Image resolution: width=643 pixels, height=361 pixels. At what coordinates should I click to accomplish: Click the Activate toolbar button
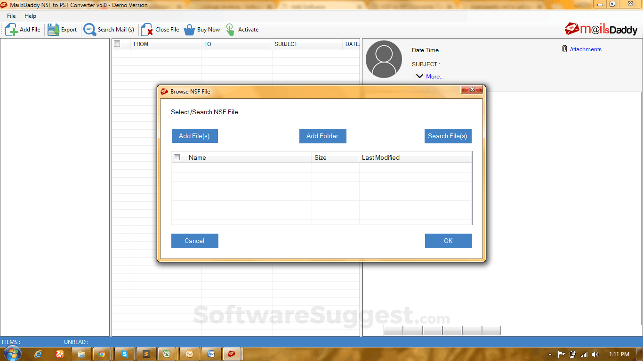[242, 30]
